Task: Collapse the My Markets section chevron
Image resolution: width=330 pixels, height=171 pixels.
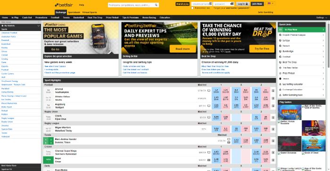Action: point(39,25)
